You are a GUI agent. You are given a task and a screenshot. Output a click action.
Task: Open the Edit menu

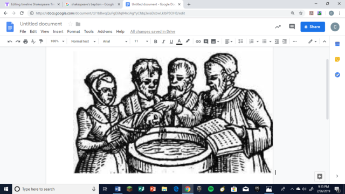pos(33,31)
